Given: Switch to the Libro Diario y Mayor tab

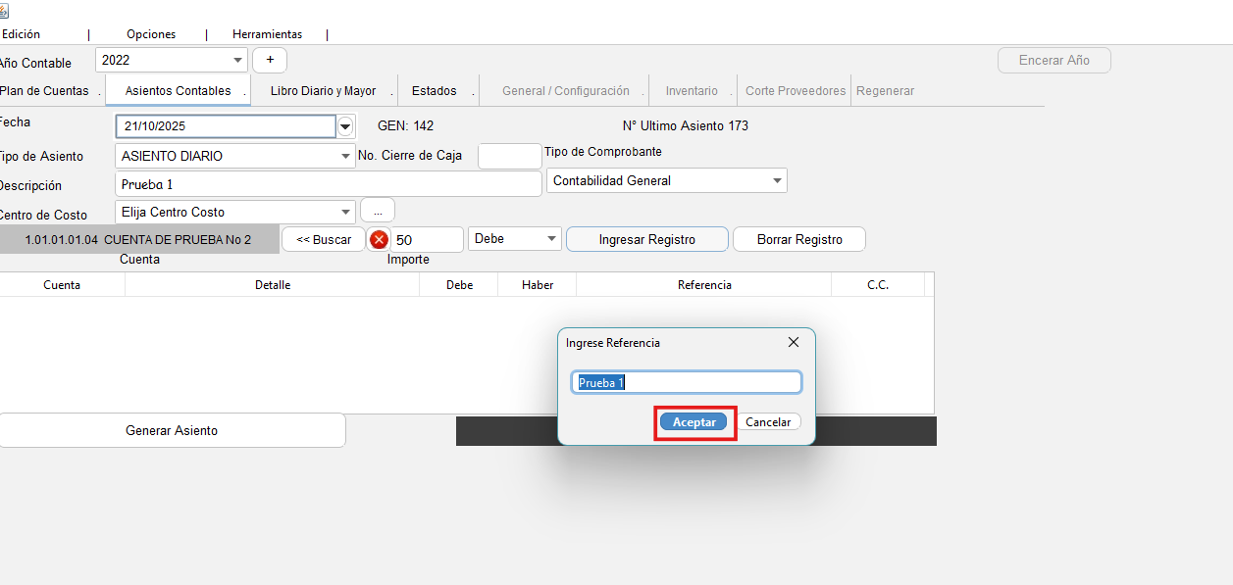Looking at the screenshot, I should click(x=323, y=91).
